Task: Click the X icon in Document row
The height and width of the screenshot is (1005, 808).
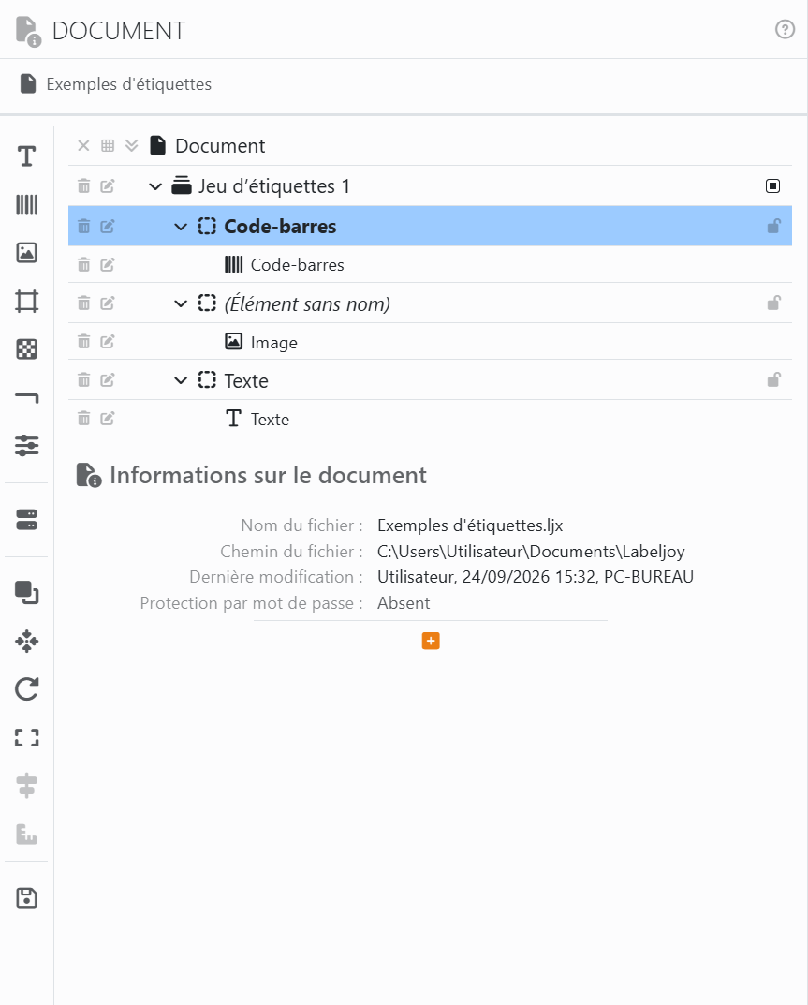Action: 83,145
